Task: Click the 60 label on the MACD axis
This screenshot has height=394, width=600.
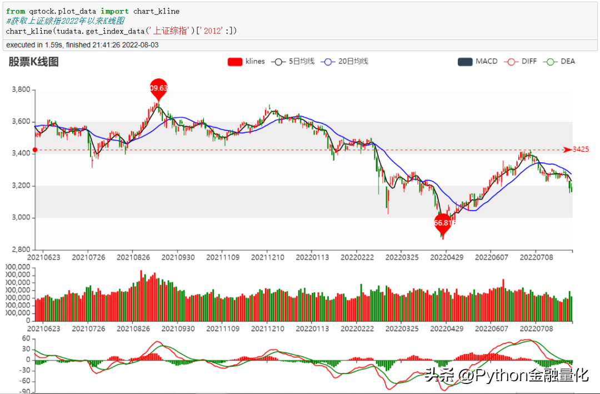Action: click(x=26, y=338)
